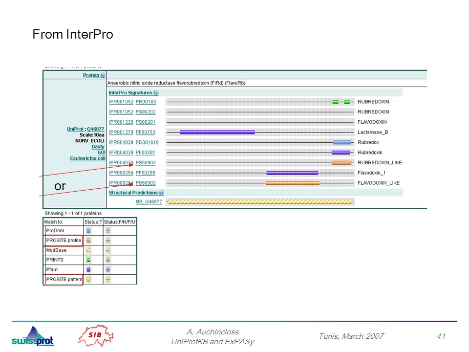Open the InterPro Signatures heading link
469x352 pixels.
click(130, 93)
